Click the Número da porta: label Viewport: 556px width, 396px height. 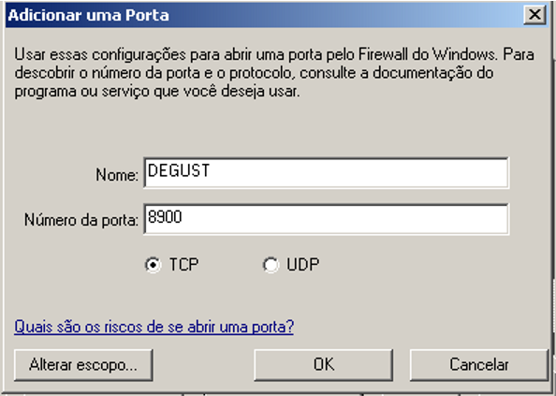pos(81,220)
